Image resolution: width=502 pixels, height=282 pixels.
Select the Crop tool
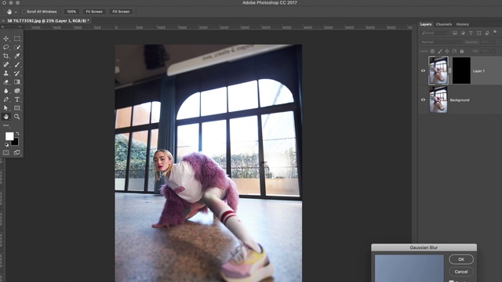(5, 56)
